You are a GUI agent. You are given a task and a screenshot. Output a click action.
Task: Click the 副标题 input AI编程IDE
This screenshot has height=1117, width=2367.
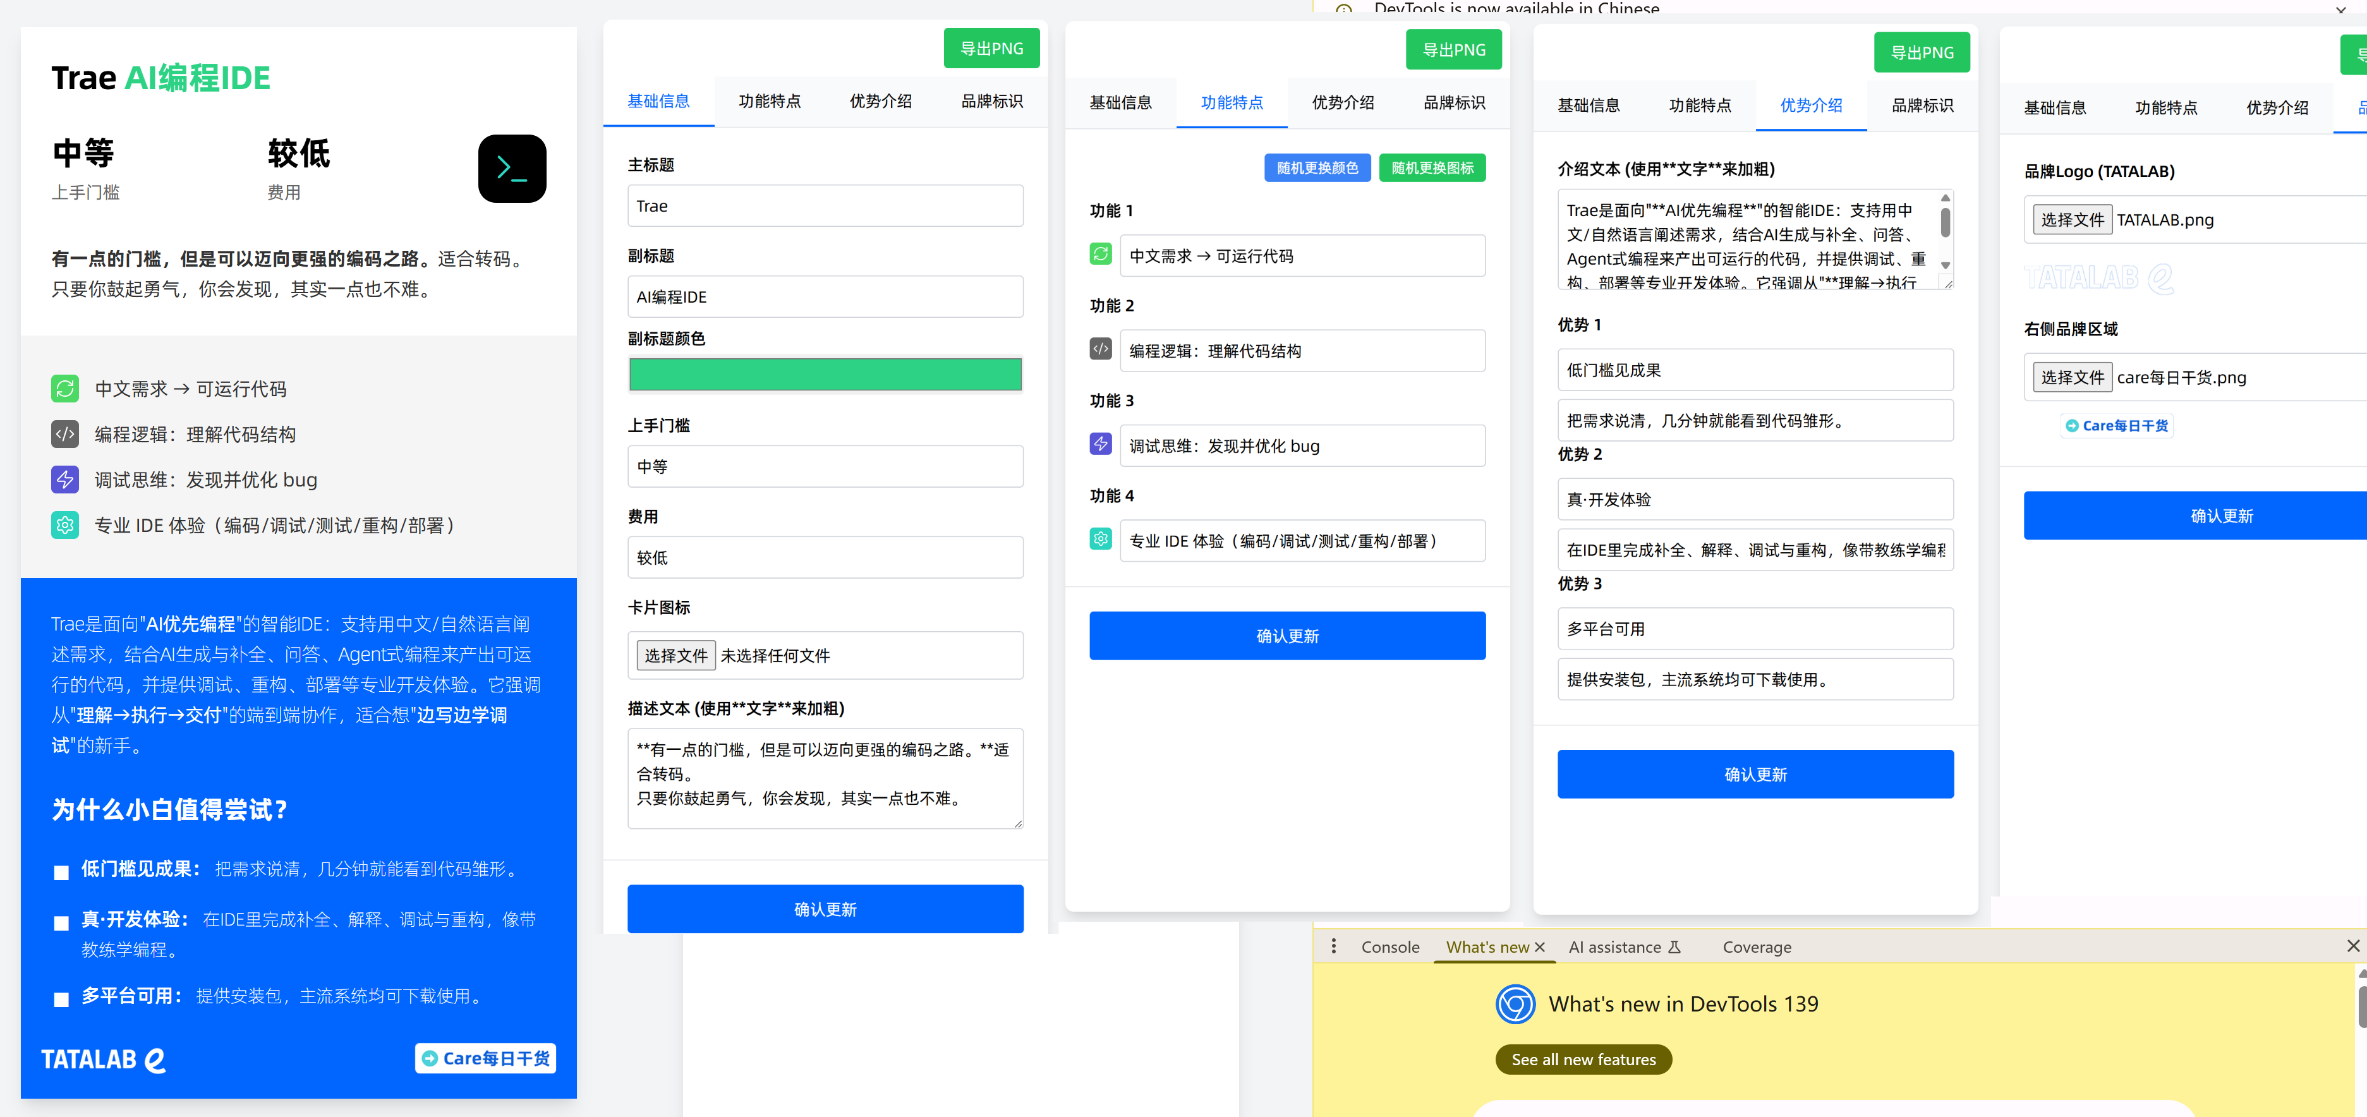click(x=825, y=297)
